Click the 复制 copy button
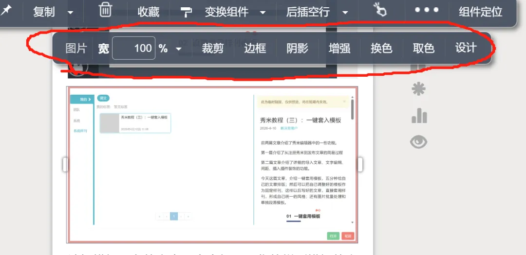526x255 pixels. tap(44, 12)
